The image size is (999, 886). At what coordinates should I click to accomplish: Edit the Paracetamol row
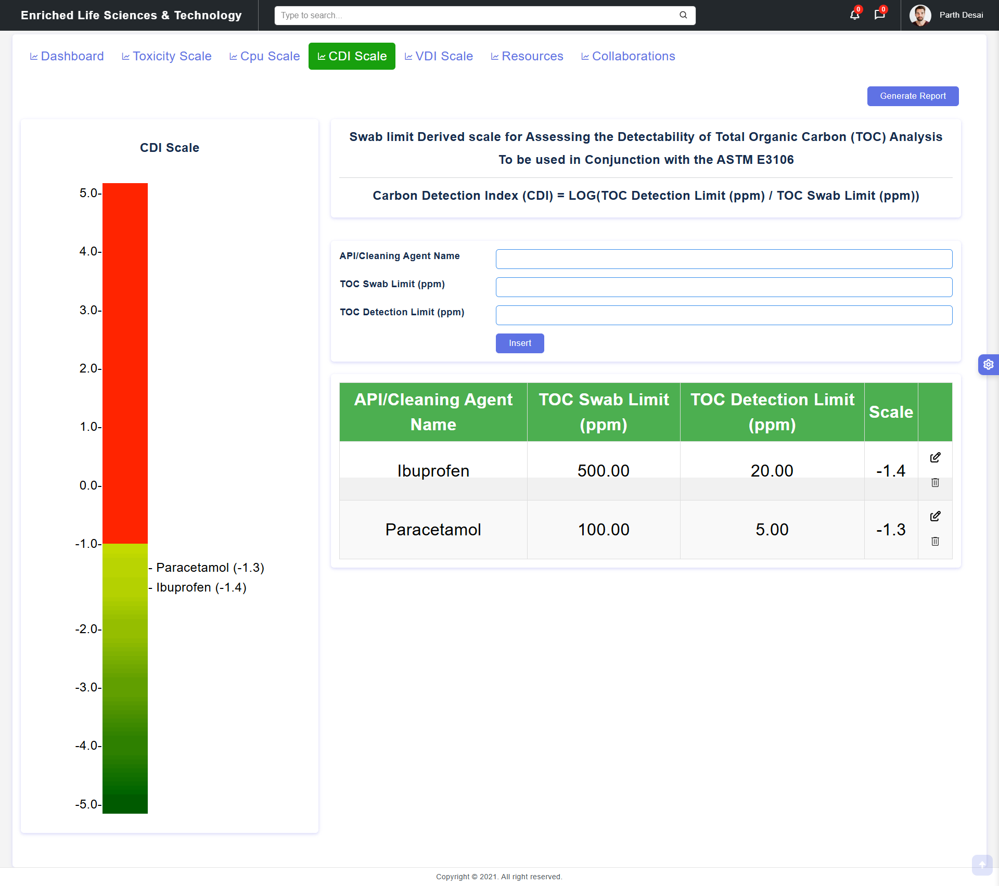click(935, 516)
